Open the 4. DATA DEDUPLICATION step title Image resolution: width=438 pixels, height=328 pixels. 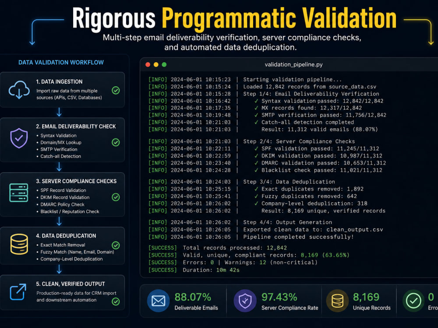(x=66, y=236)
